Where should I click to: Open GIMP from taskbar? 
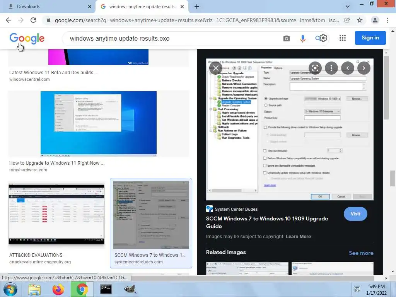point(130,289)
